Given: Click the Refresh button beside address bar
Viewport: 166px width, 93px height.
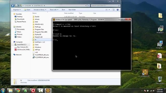Looking at the screenshot, I should (89, 6).
